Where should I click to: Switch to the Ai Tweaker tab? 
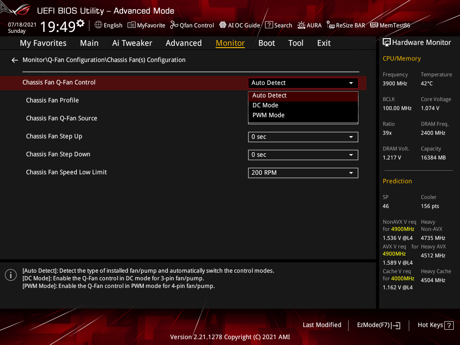[x=132, y=43]
